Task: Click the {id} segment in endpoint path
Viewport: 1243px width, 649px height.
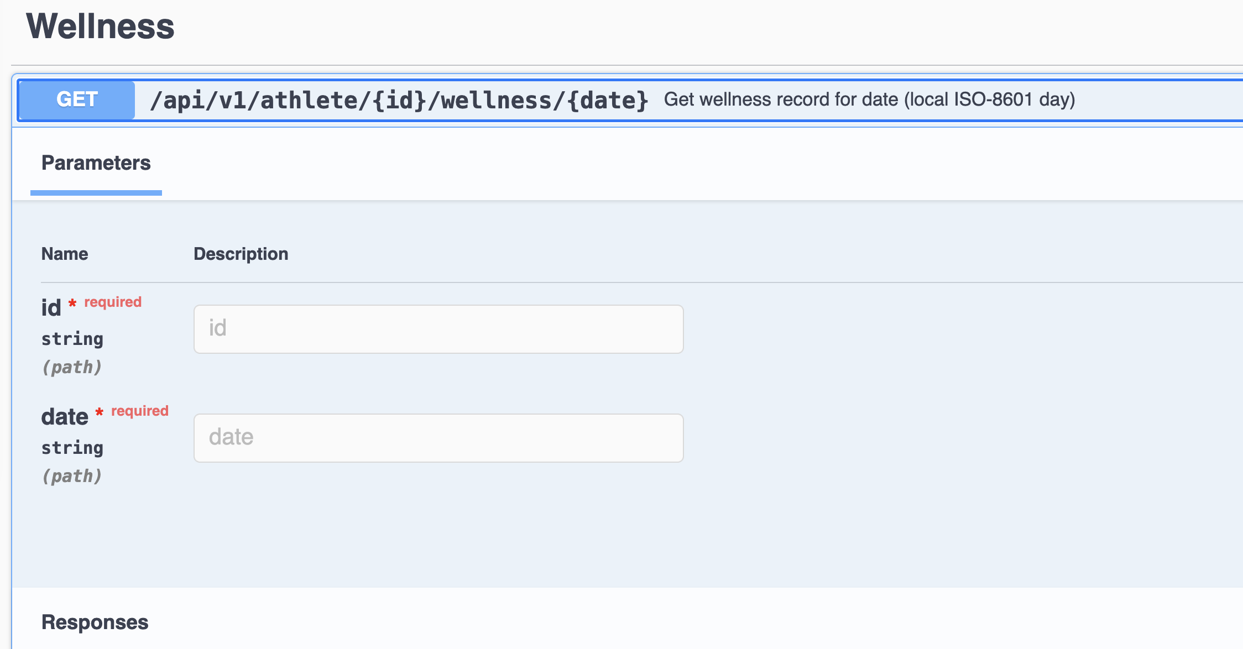Action: pos(399,101)
